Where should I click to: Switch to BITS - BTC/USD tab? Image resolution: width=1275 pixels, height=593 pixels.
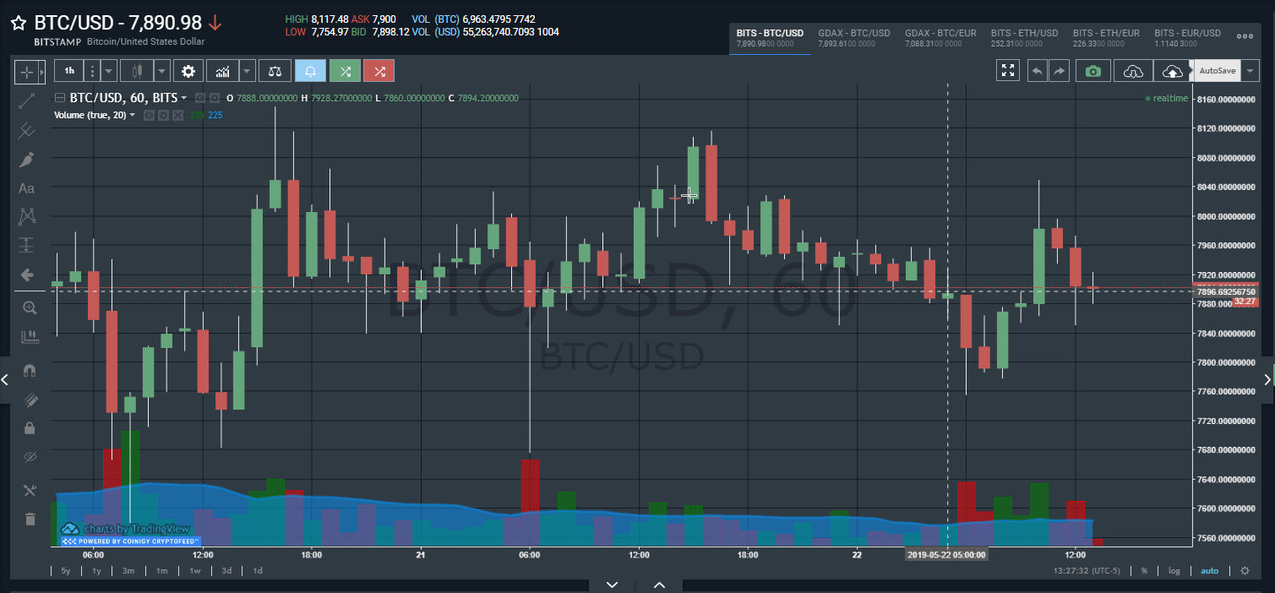coord(770,38)
